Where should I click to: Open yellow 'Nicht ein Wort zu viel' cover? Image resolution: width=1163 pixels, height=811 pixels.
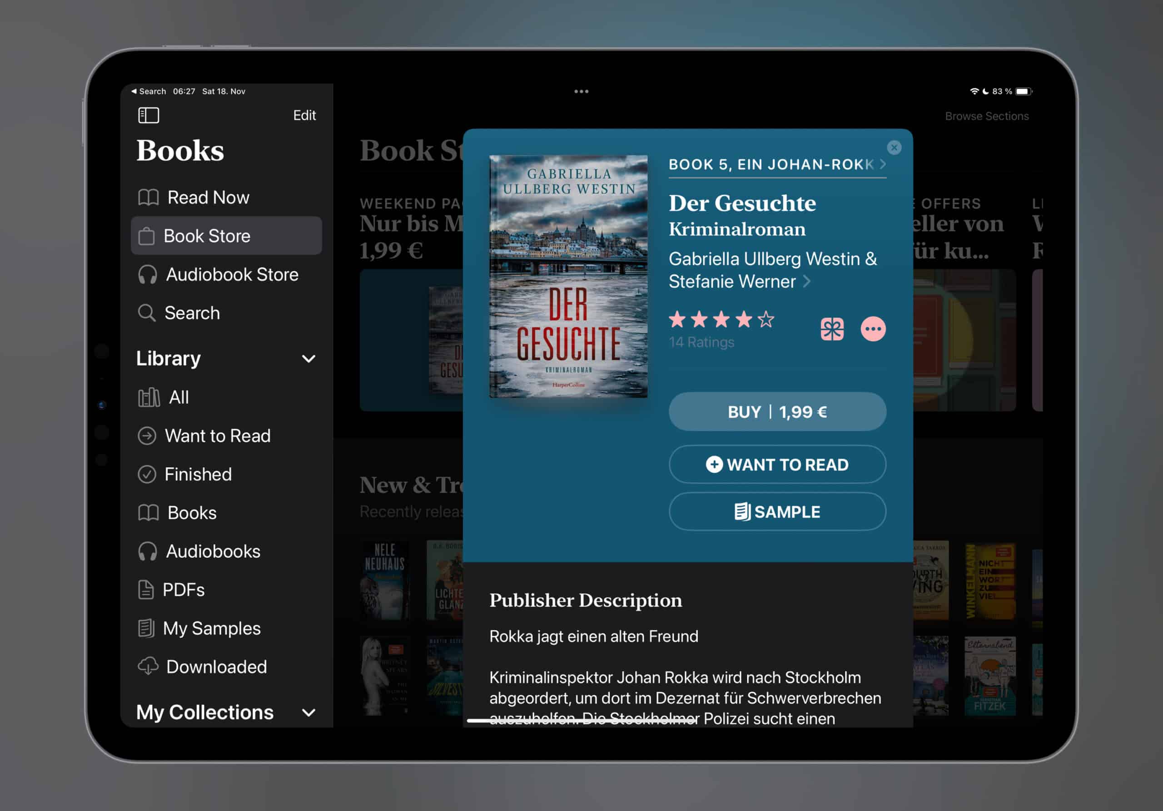click(x=990, y=581)
